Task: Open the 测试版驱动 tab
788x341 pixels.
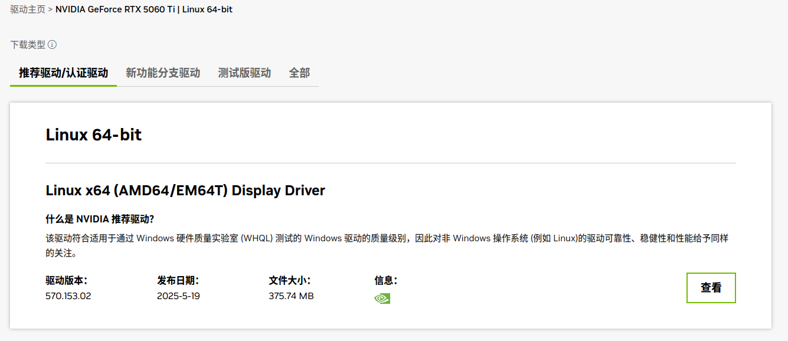Action: (244, 73)
